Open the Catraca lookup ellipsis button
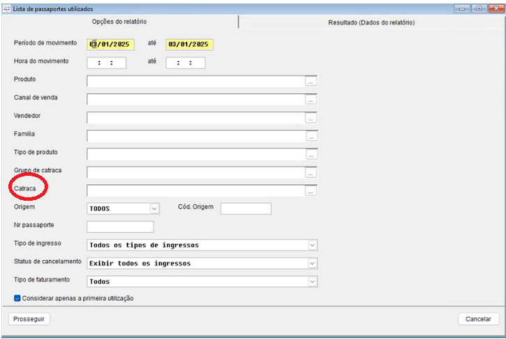 point(310,190)
